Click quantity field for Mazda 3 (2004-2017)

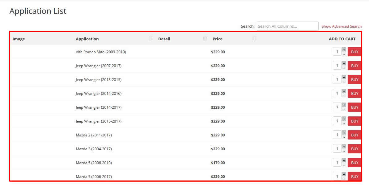(337, 148)
